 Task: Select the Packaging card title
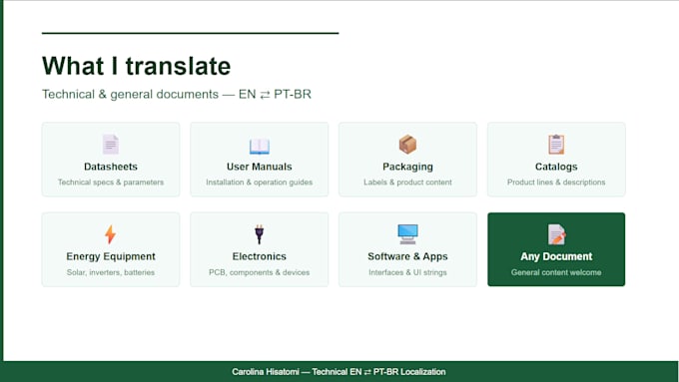click(x=407, y=167)
